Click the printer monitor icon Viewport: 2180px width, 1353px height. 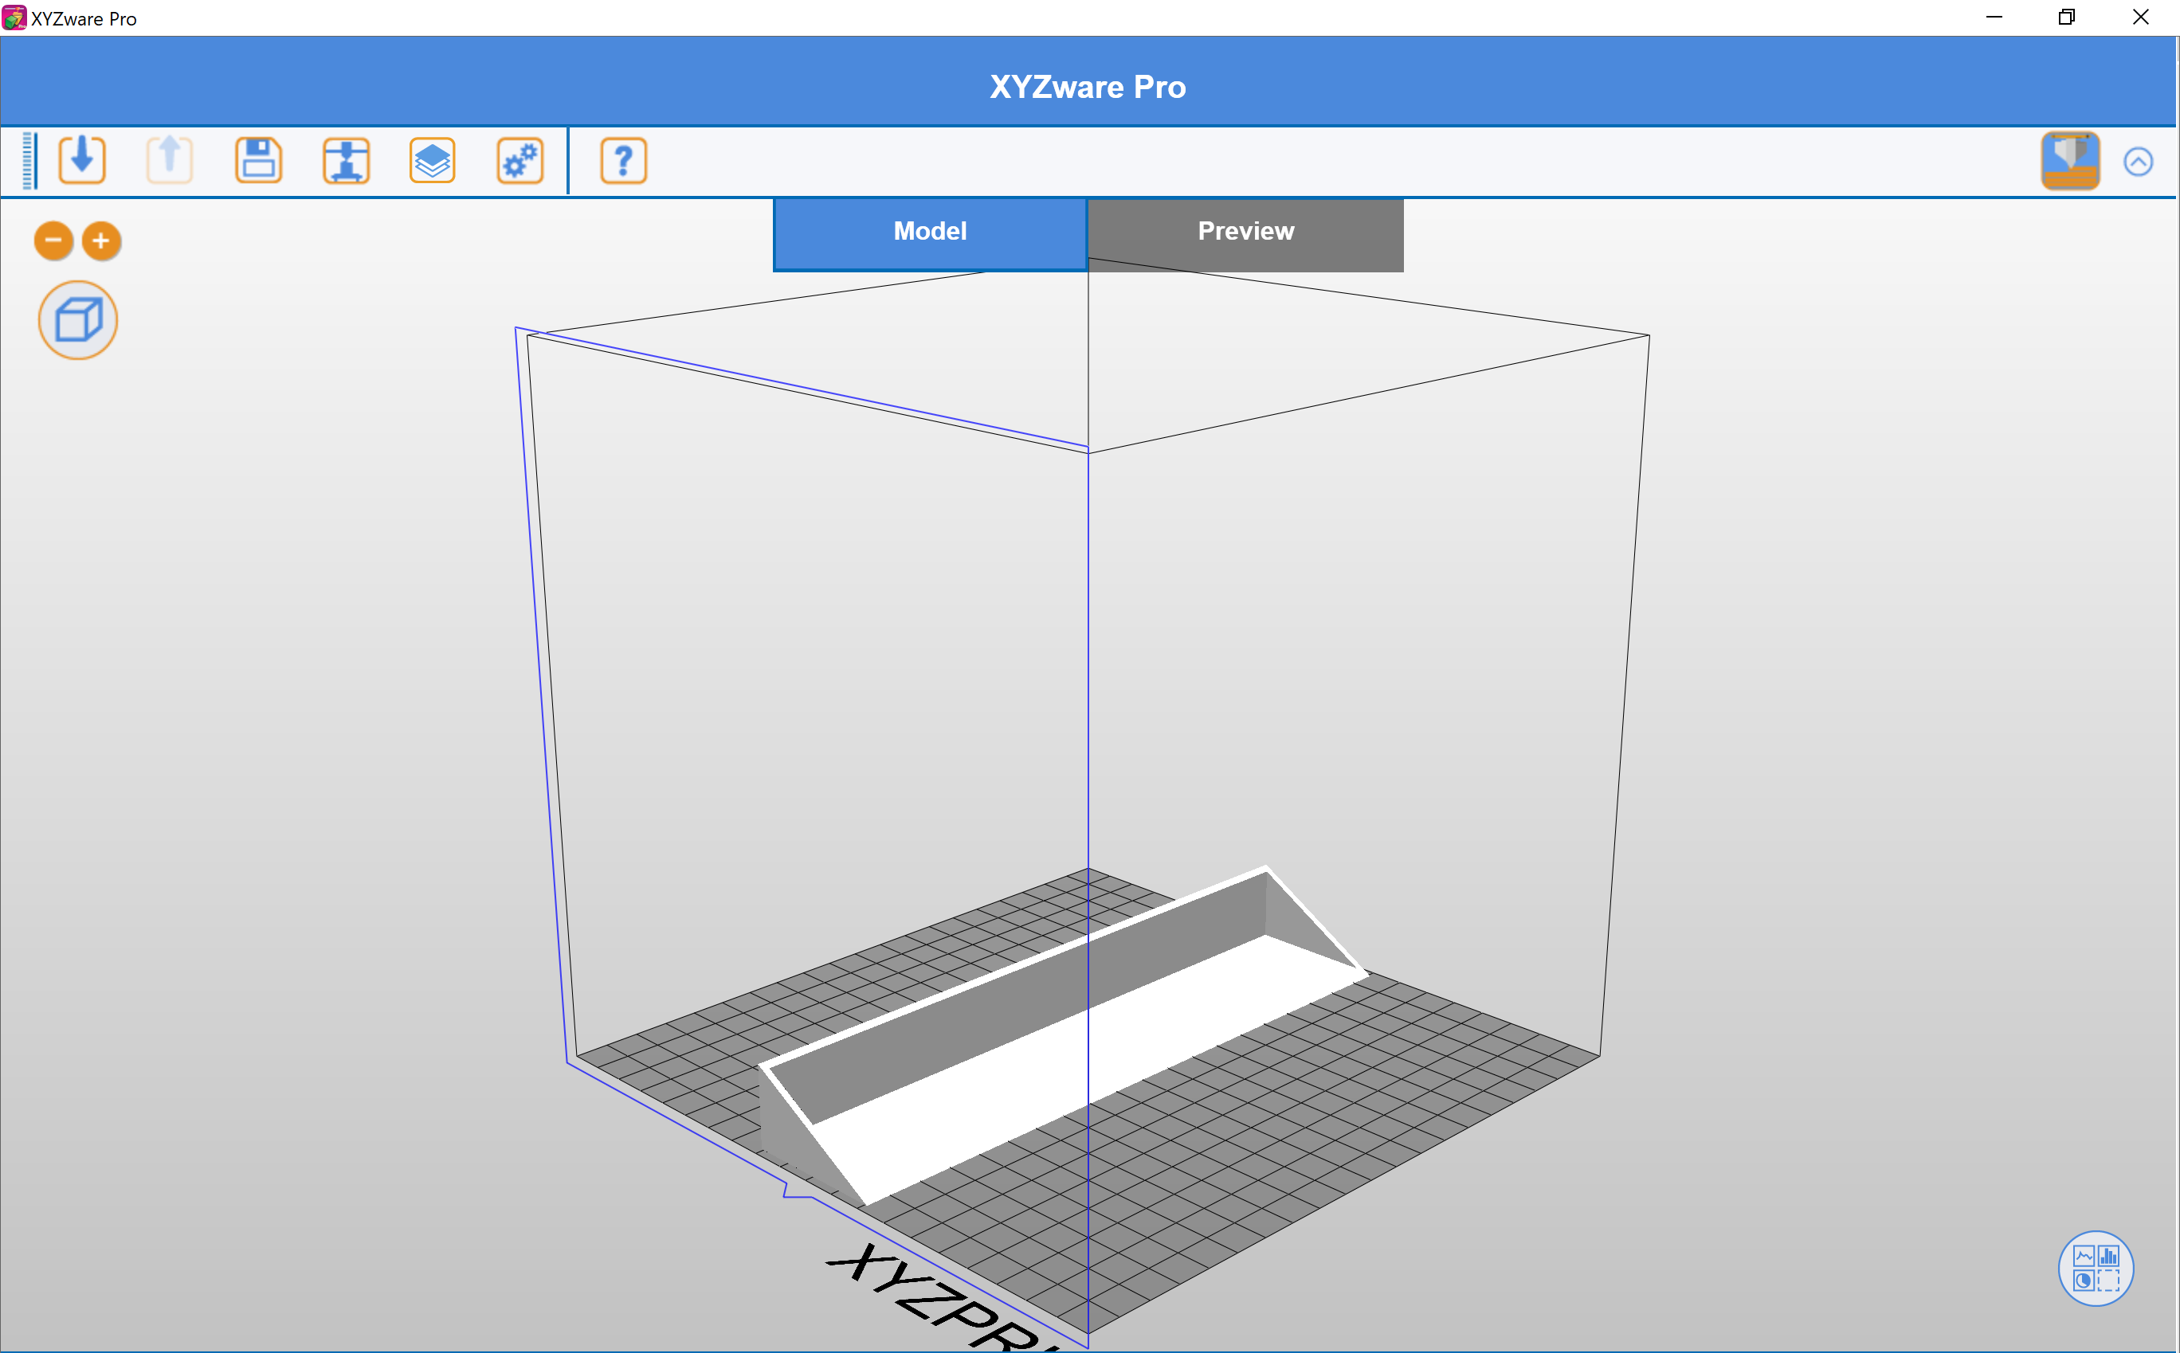(2070, 161)
